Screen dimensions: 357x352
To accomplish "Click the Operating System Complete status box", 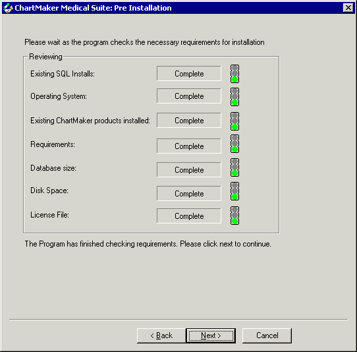I will (x=189, y=96).
